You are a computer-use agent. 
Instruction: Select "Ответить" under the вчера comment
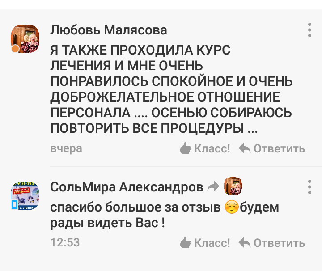click(279, 148)
